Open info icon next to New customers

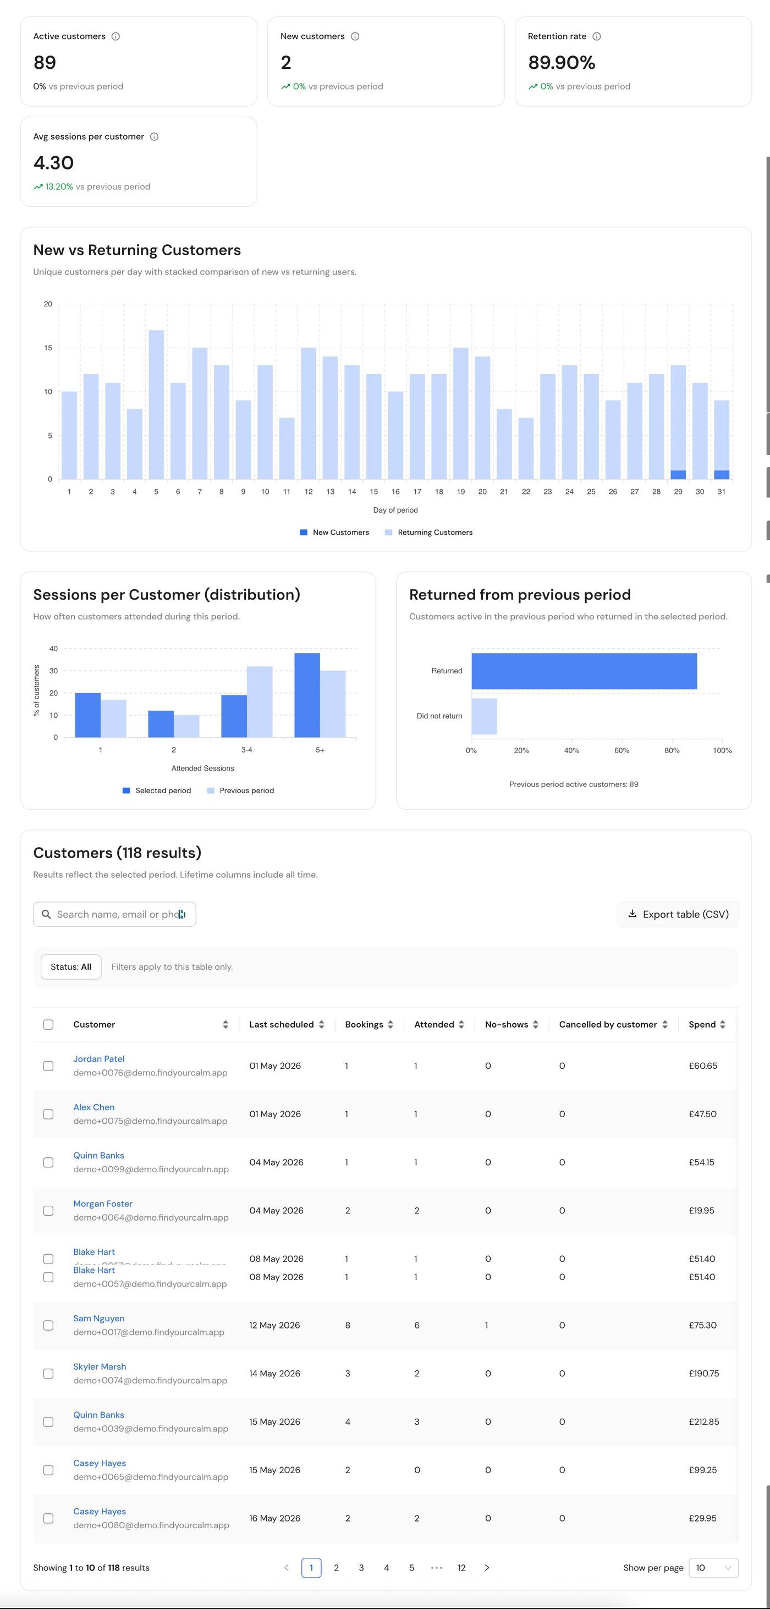pyautogui.click(x=355, y=36)
